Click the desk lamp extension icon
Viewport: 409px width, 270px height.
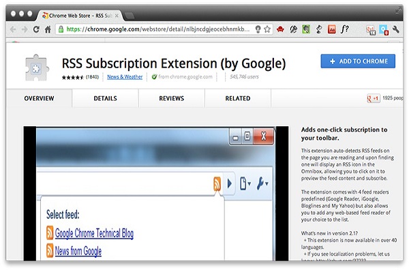tap(319, 29)
